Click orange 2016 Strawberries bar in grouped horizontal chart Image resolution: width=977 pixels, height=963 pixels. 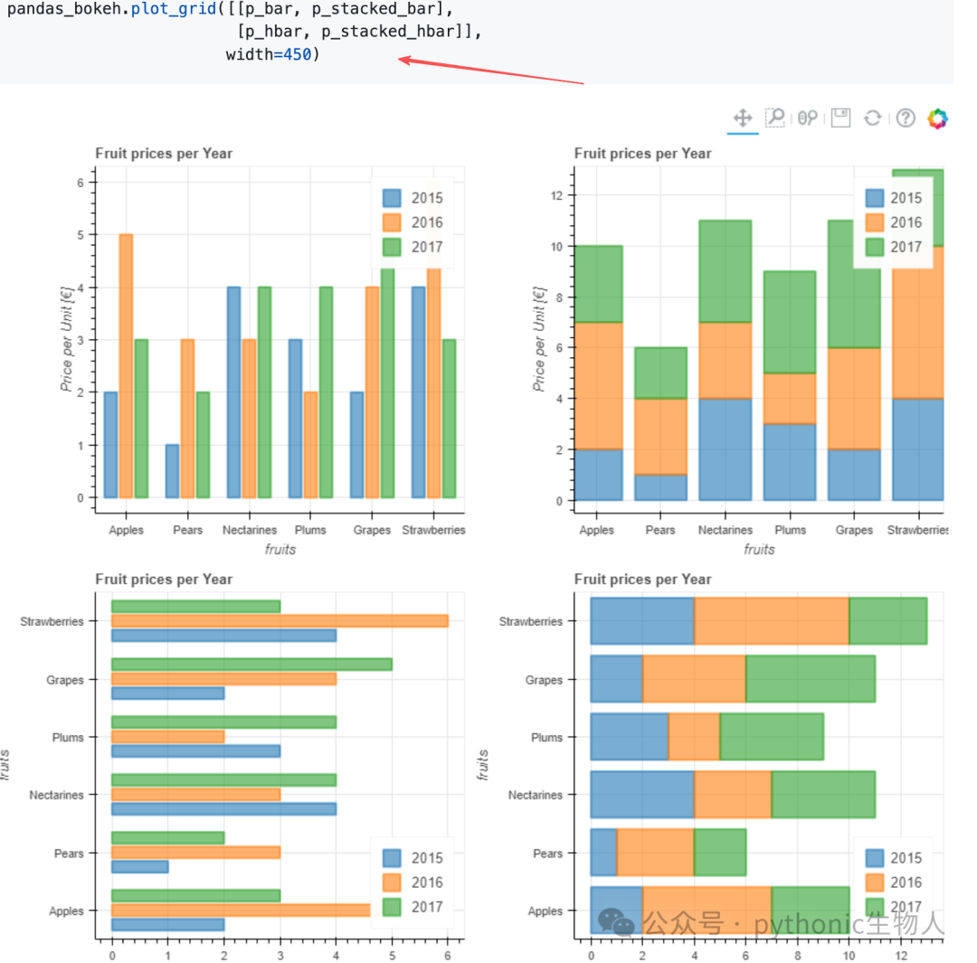pyautogui.click(x=280, y=621)
